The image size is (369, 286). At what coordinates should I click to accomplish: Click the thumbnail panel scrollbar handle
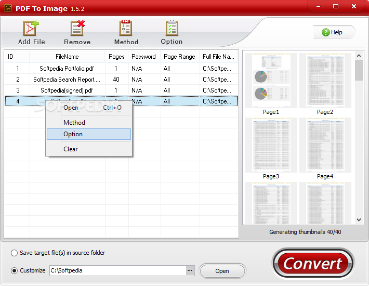tap(359, 70)
